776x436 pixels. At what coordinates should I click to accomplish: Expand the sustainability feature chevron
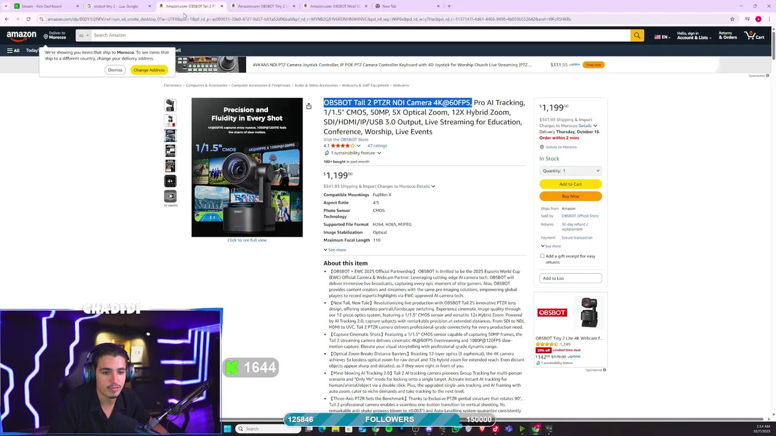pos(379,153)
